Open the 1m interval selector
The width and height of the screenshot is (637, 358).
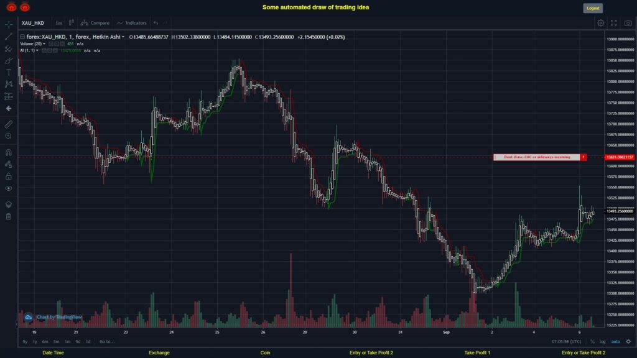point(59,23)
